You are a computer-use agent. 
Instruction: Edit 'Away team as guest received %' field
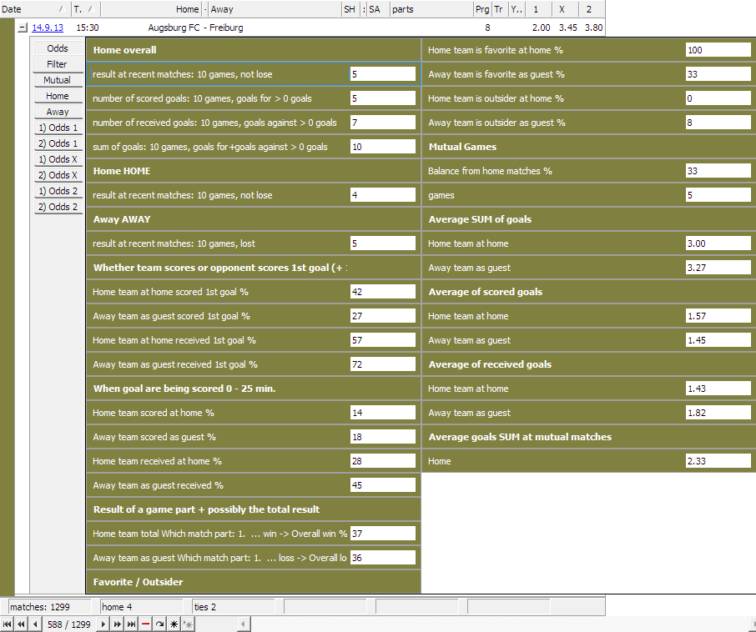(383, 485)
